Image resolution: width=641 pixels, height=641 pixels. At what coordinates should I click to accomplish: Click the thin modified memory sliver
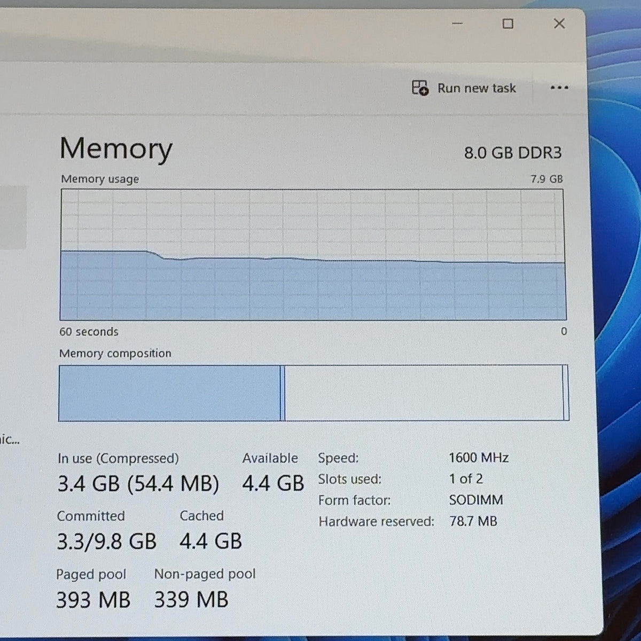click(283, 393)
